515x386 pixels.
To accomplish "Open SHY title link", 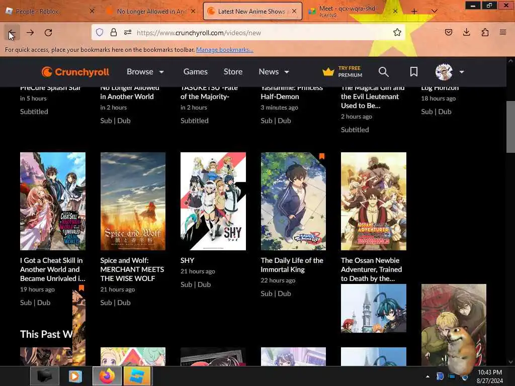I will pyautogui.click(x=187, y=260).
